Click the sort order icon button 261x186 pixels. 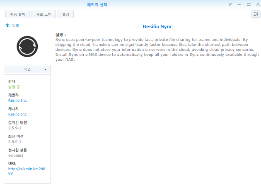pos(256,14)
